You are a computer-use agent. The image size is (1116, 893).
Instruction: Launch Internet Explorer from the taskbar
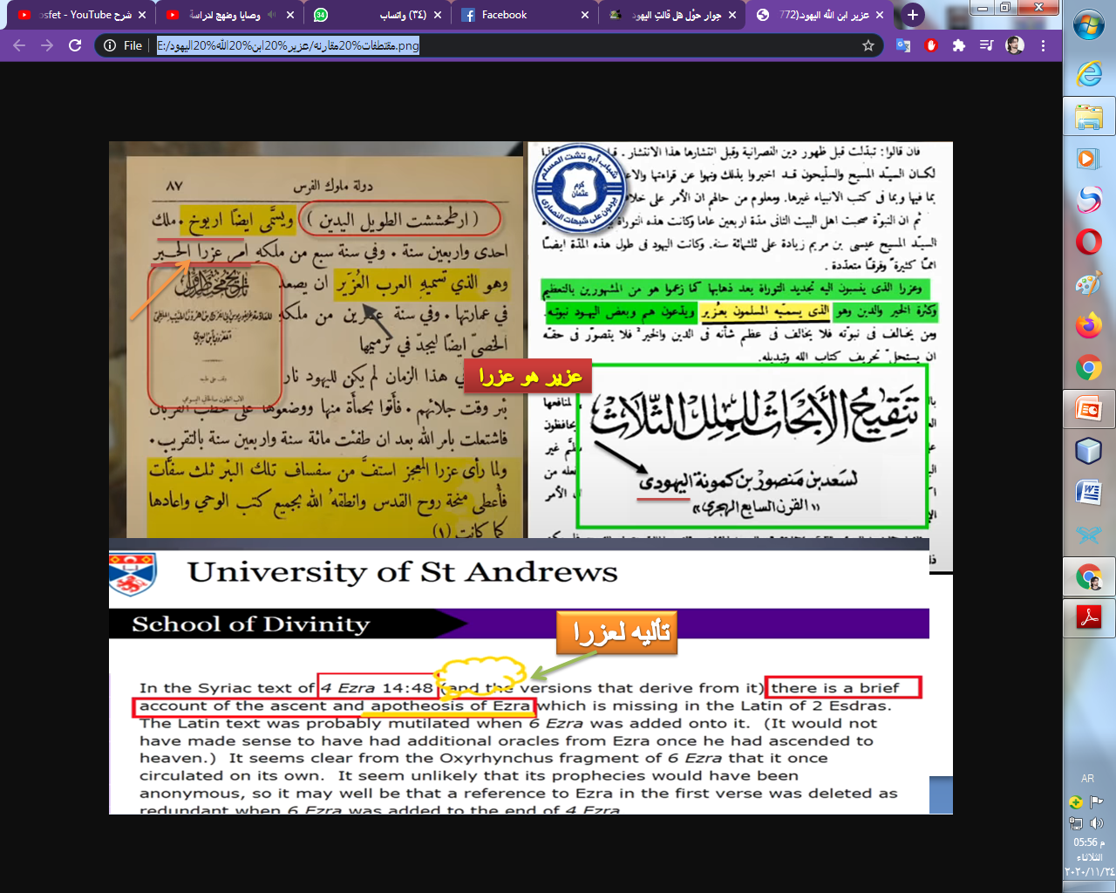pos(1089,74)
